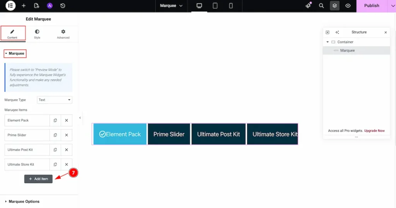The width and height of the screenshot is (396, 208).
Task: Open the Elementor logo menu
Action: pos(10,5)
